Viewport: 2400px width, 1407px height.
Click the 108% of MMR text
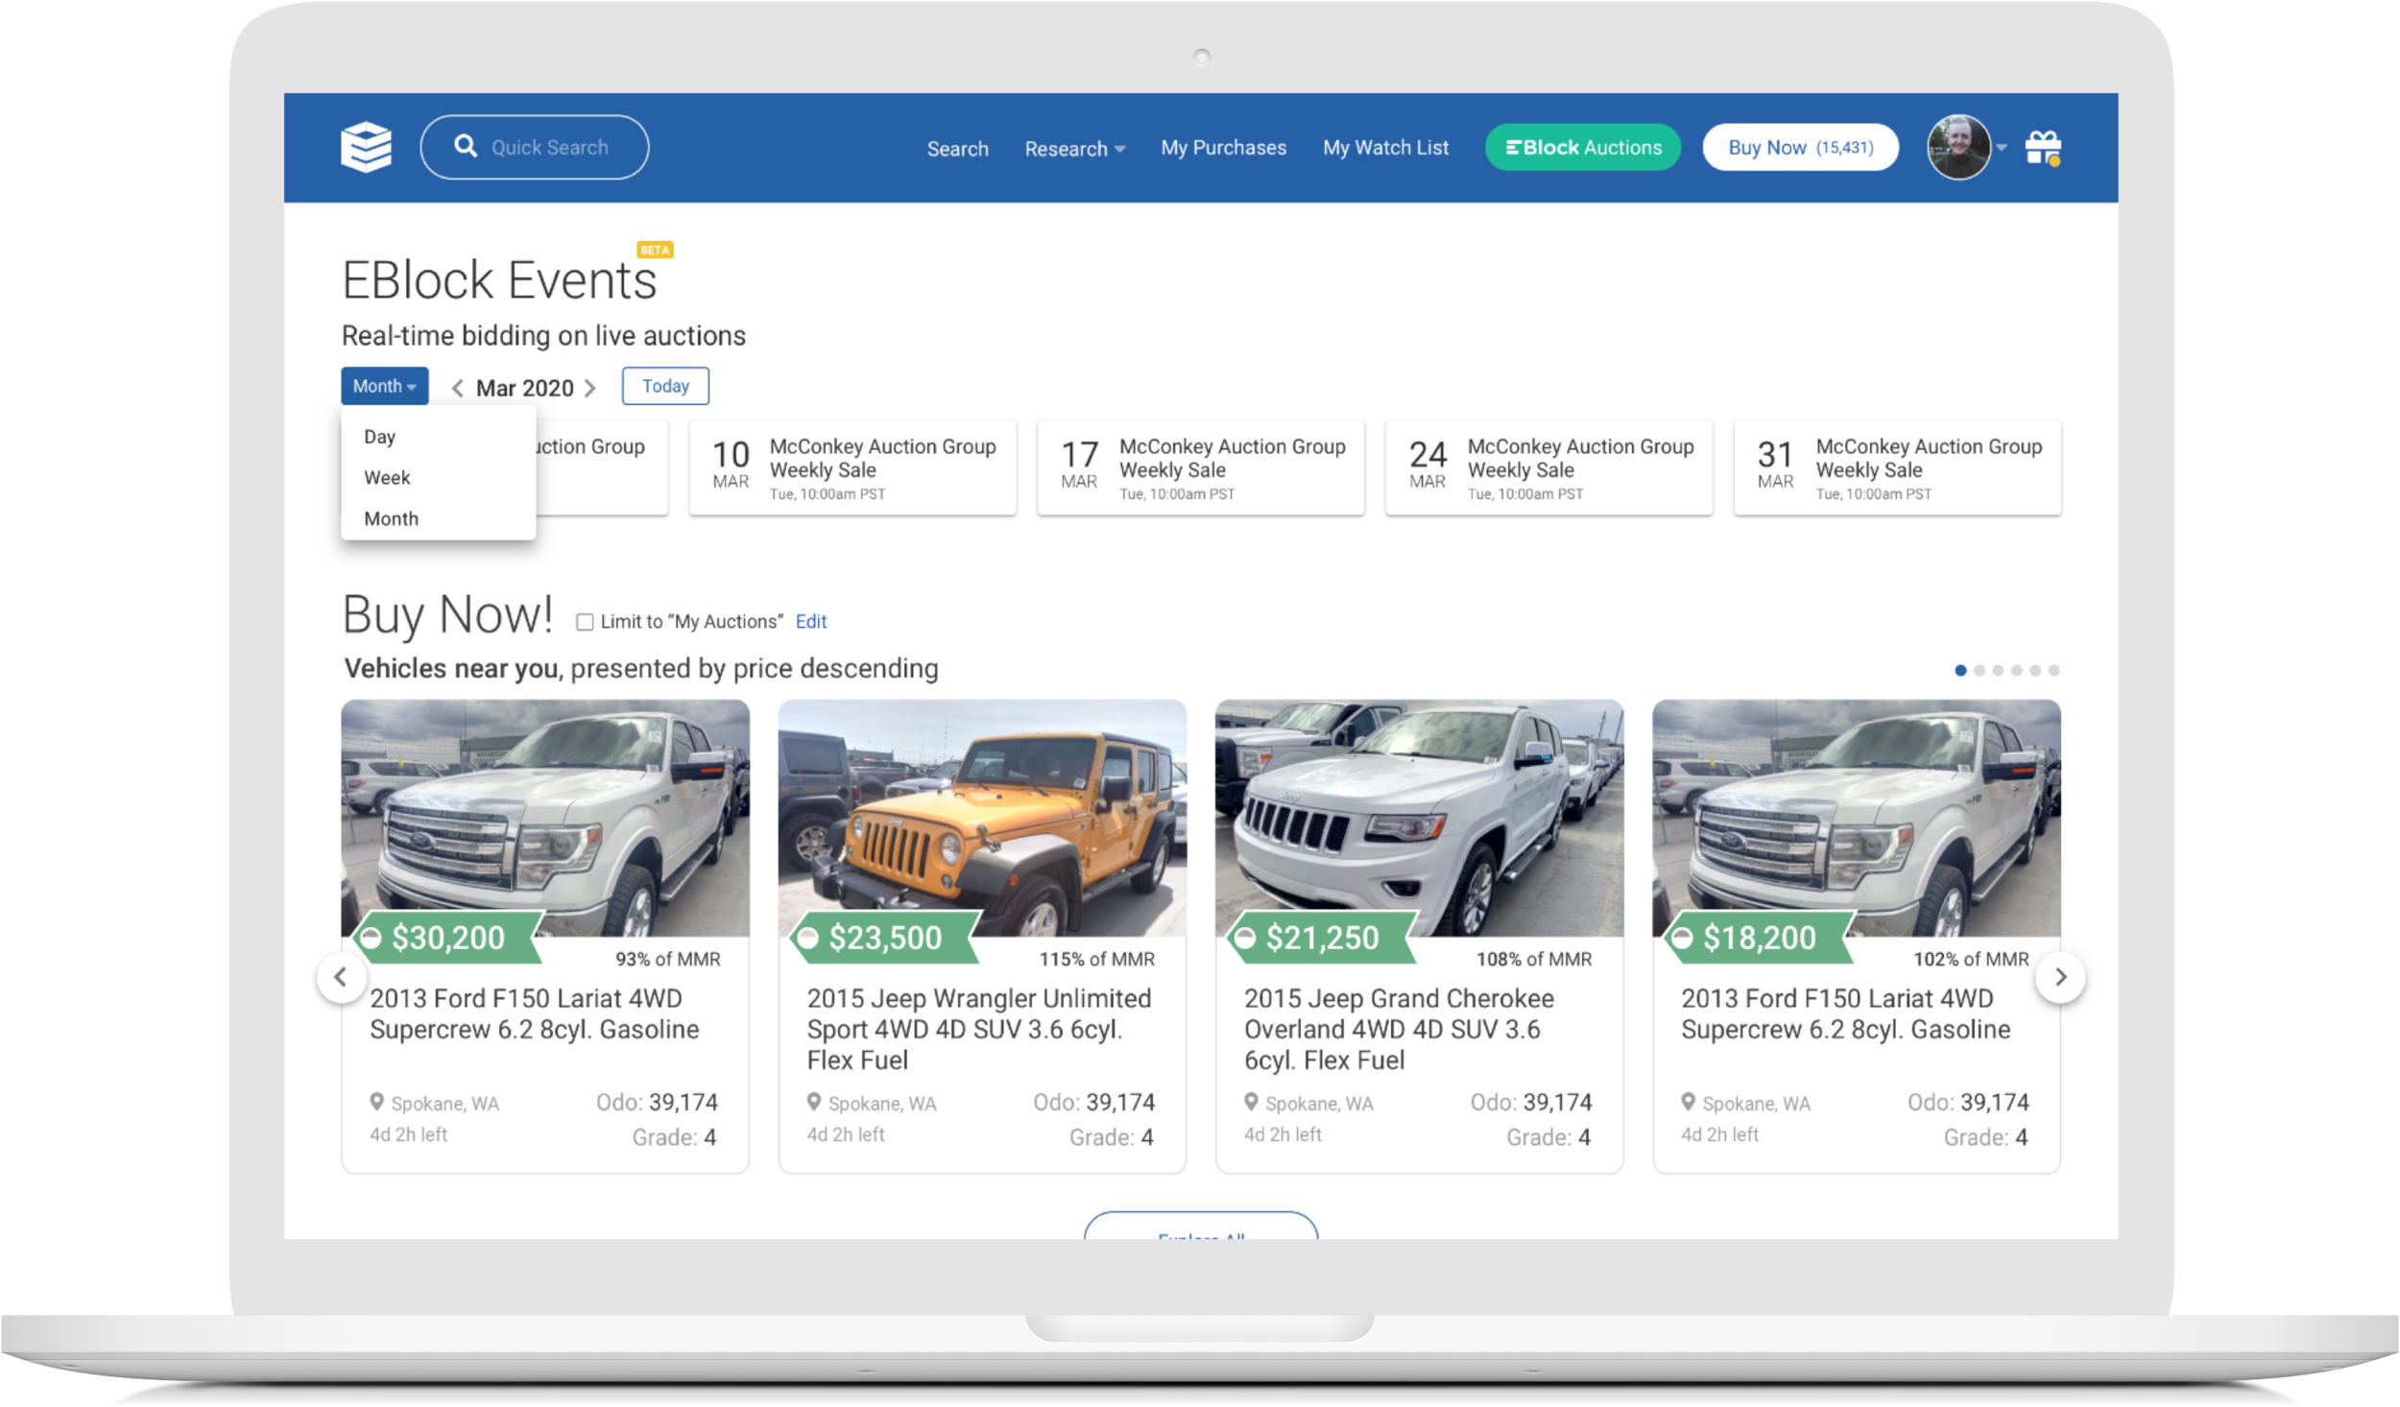1533,959
